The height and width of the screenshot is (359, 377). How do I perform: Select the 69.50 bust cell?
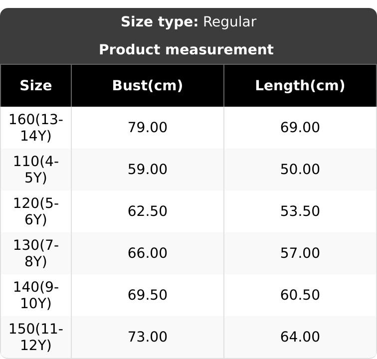pos(148,295)
